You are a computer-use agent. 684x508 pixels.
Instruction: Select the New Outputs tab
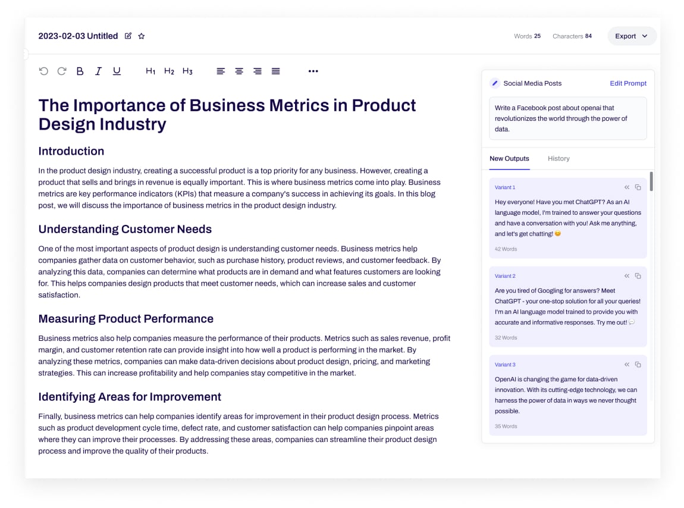(509, 159)
